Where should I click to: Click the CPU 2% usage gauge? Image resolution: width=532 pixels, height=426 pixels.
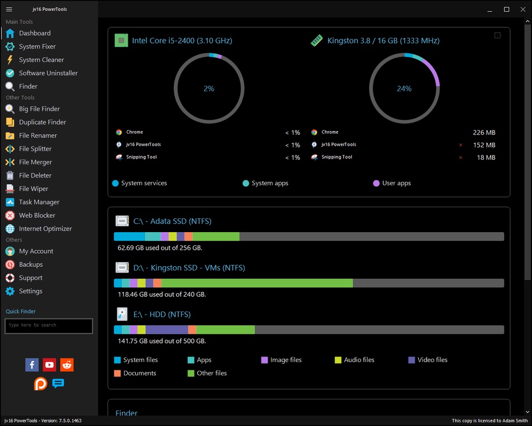coord(209,88)
